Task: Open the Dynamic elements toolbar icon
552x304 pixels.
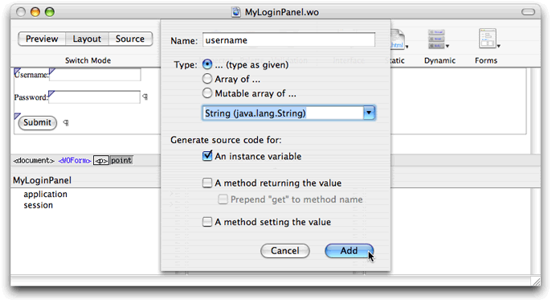Action: (436, 39)
